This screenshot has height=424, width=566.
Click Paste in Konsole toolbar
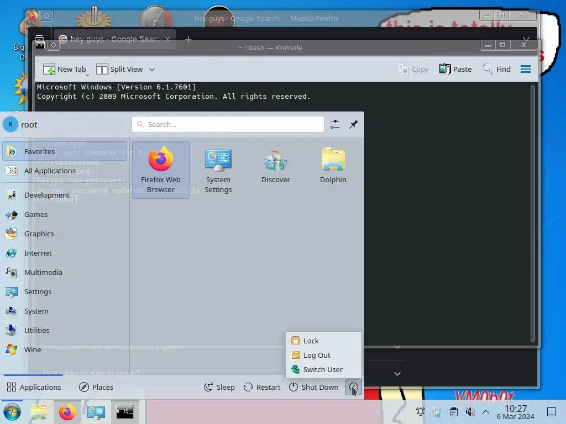point(455,69)
